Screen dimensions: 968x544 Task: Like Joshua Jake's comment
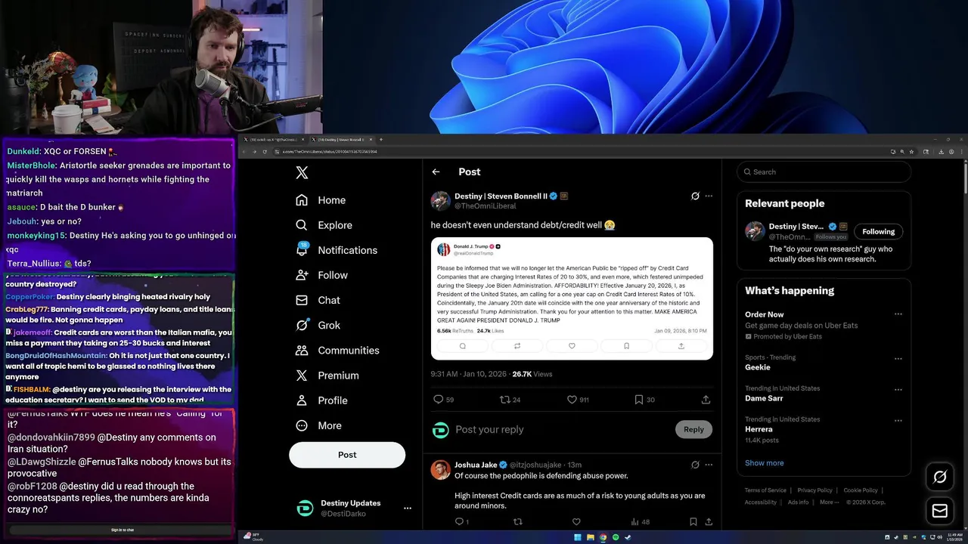[576, 521]
